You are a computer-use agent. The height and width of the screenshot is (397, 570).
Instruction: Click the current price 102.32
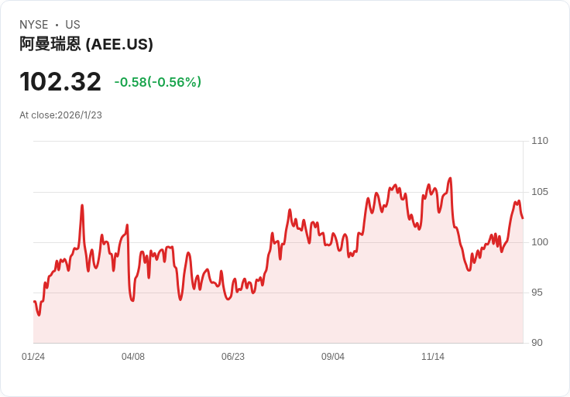(x=60, y=82)
